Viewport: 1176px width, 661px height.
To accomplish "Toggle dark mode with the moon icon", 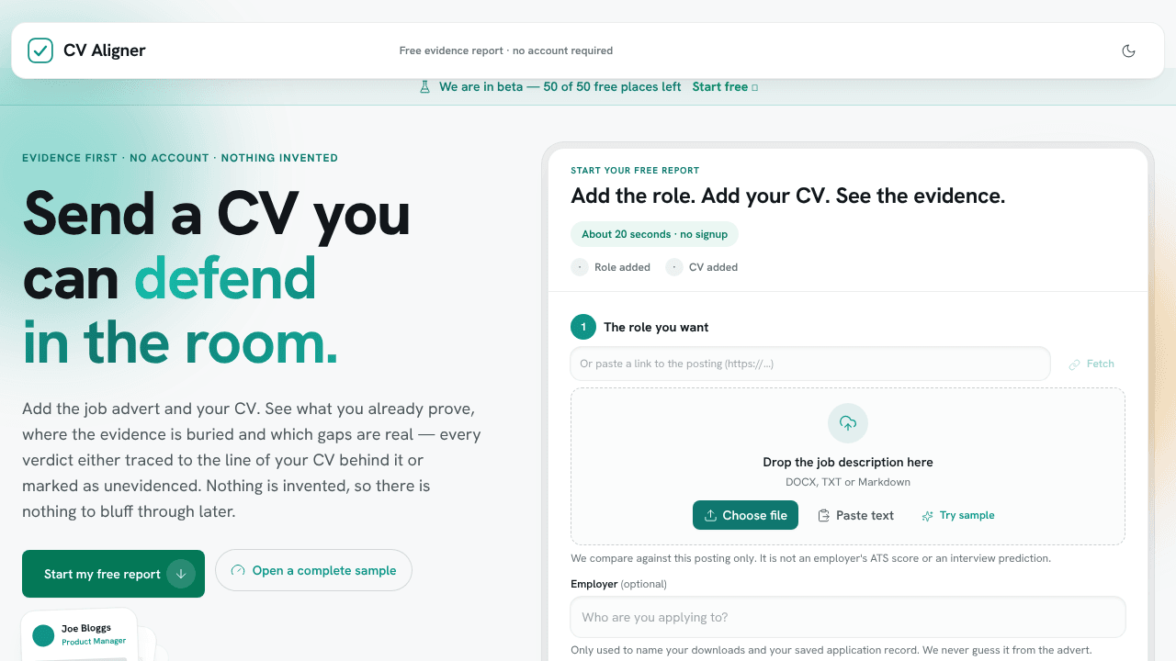I will 1129,50.
